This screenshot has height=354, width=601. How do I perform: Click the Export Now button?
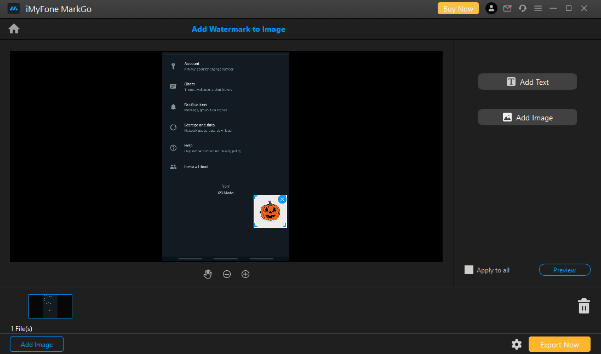[559, 345]
